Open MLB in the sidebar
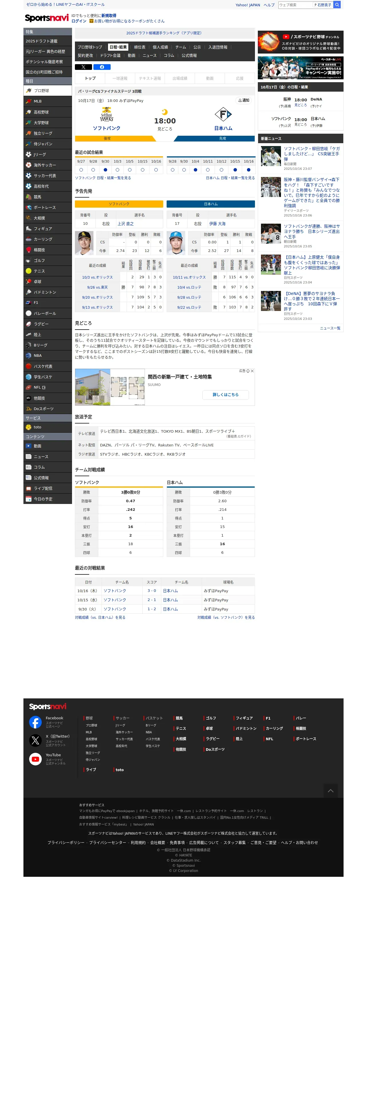This screenshot has width=367, height=1103. coord(47,101)
